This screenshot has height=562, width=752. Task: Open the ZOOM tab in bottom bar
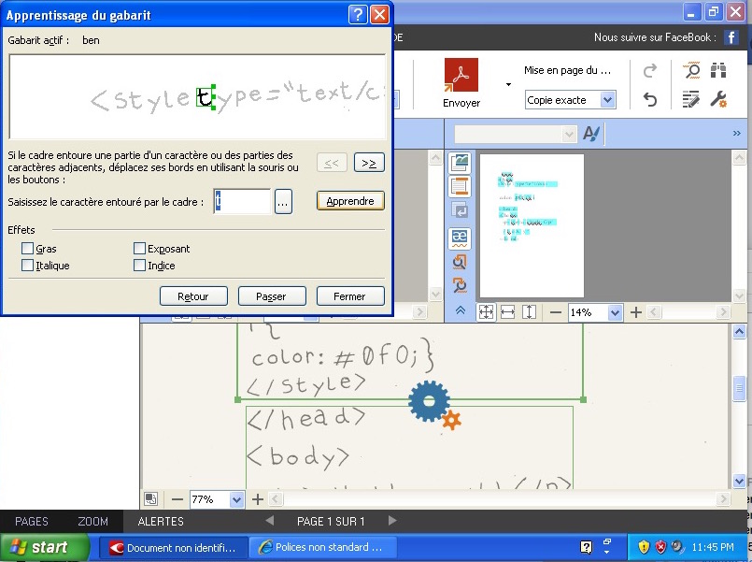(x=92, y=521)
